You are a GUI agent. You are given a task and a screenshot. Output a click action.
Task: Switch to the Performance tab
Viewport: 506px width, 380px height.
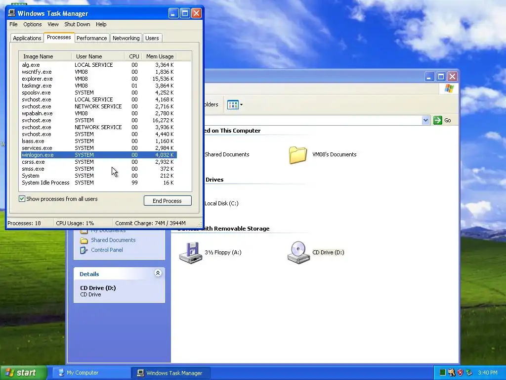(x=91, y=38)
